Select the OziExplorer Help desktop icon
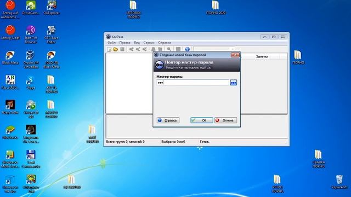Image resolution: width=351 pixels, height=197 pixels. coord(31,184)
